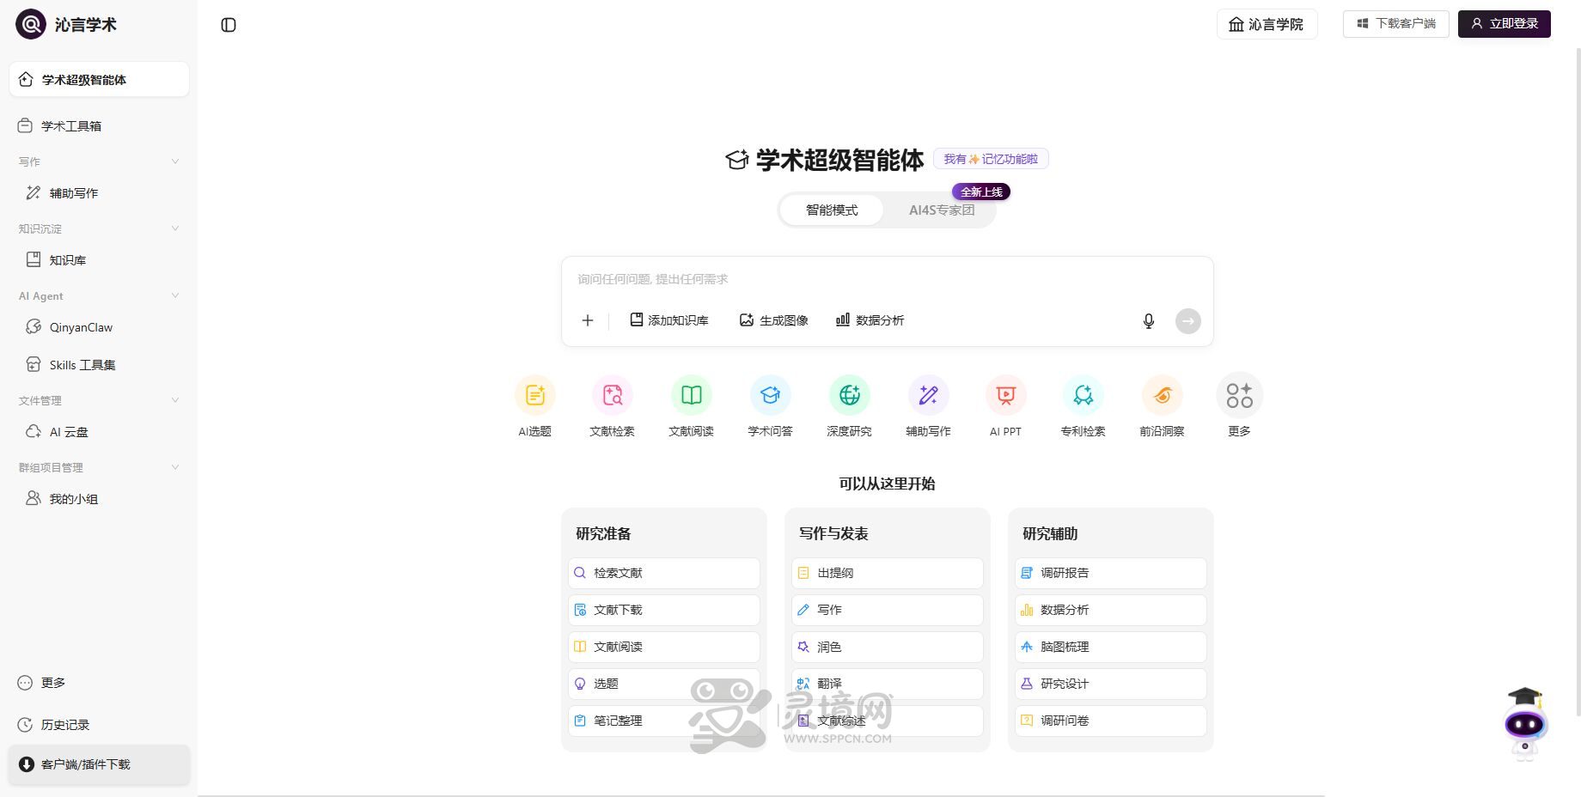
Task: Open the robot assistant mascot
Action: click(1525, 723)
